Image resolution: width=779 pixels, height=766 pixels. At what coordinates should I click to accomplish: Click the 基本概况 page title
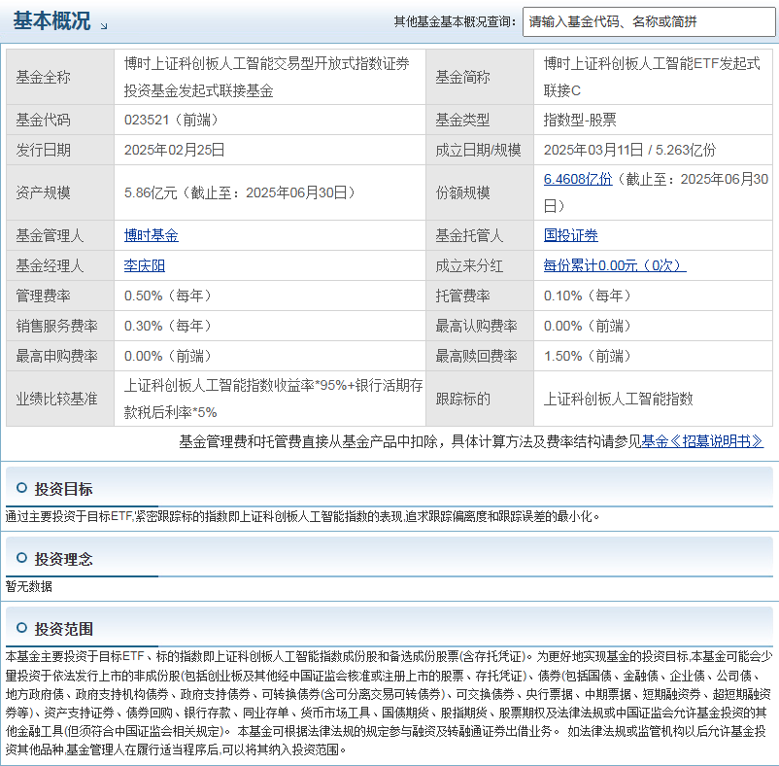51,20
